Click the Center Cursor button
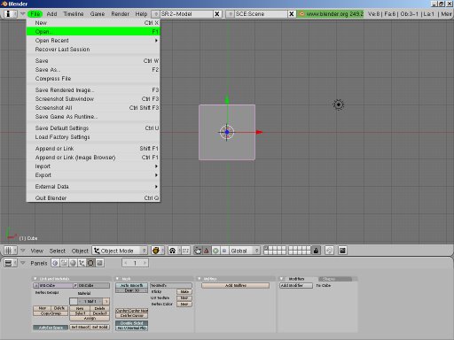The height and width of the screenshot is (340, 454). coord(131,316)
